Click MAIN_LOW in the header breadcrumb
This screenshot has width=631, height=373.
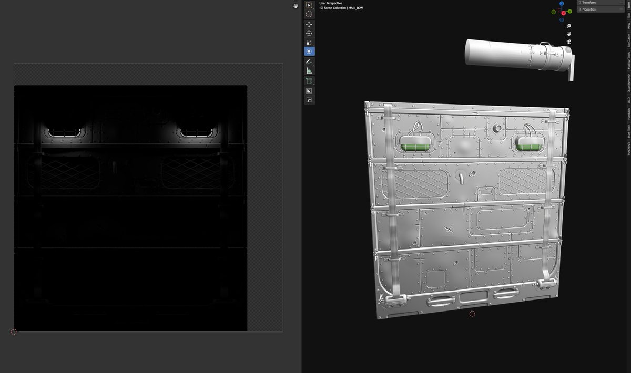355,8
